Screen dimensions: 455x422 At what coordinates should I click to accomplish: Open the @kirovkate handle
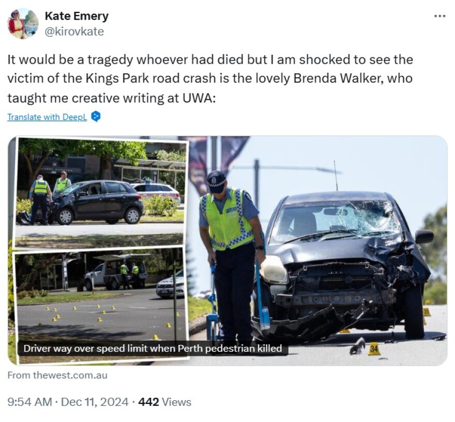coord(74,32)
